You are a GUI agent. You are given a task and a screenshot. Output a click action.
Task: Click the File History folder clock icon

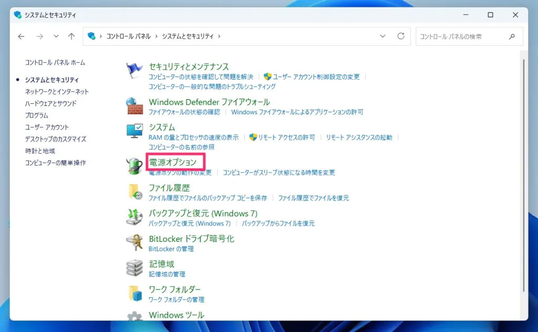134,191
